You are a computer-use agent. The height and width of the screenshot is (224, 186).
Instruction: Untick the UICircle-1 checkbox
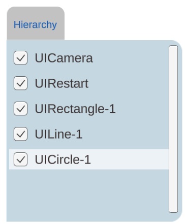tap(20, 159)
